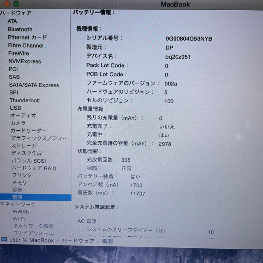Select カードリーダー in sidebar

[x=29, y=131]
